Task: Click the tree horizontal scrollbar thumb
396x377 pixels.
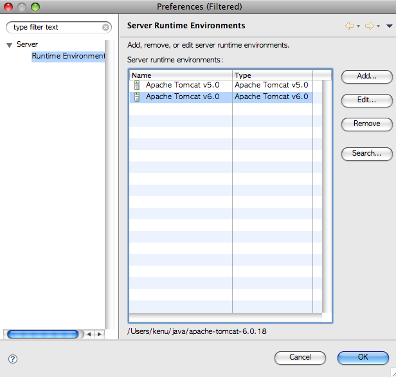Action: pos(43,335)
